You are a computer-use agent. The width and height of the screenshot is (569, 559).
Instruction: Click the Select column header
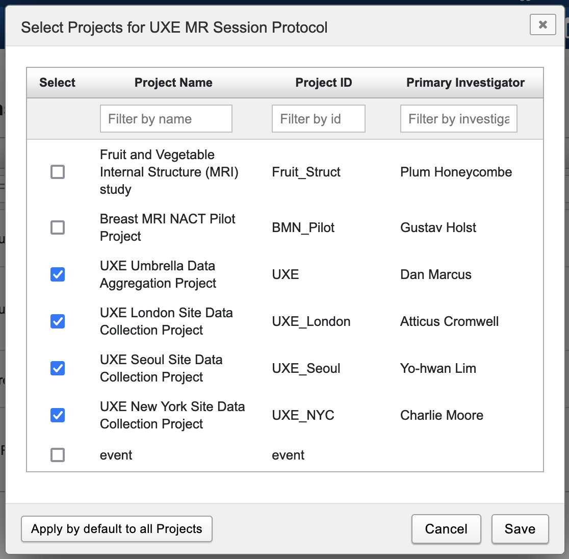click(x=57, y=83)
